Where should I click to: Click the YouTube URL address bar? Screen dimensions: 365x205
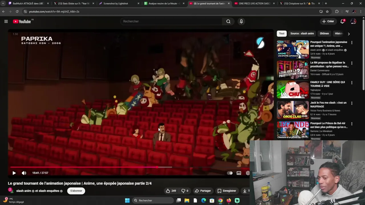171,11
